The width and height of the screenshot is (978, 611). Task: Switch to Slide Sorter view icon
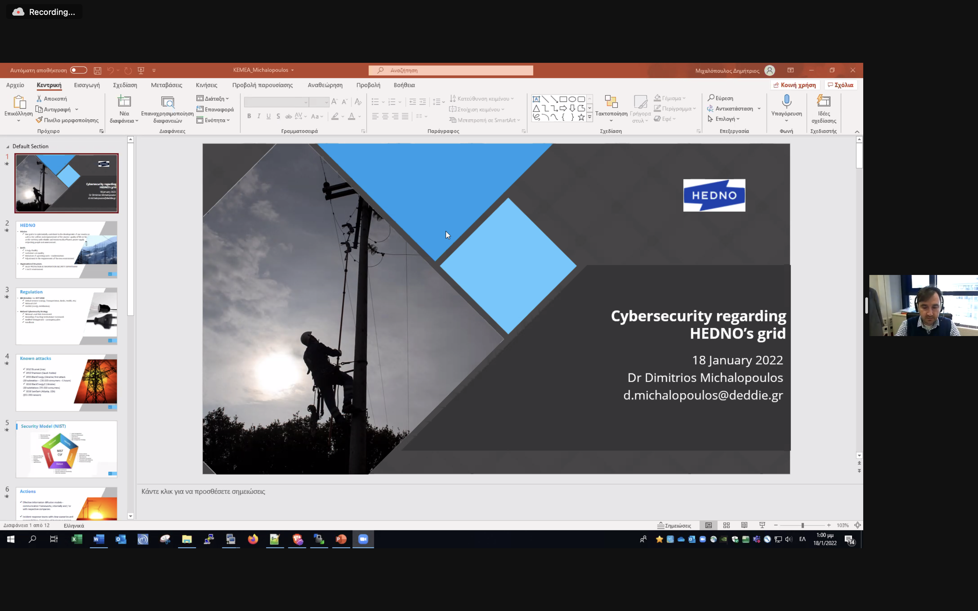point(726,525)
